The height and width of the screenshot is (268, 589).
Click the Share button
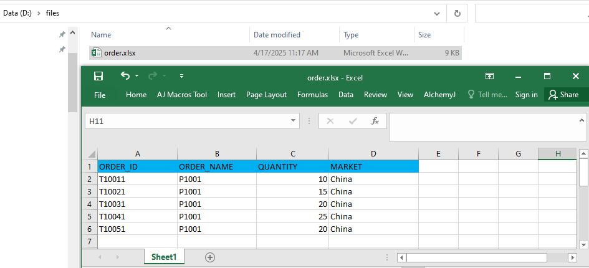[563, 95]
